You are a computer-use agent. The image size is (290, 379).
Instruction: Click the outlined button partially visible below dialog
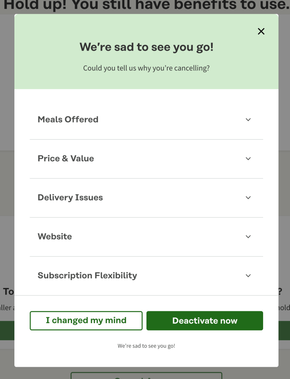pos(146,375)
